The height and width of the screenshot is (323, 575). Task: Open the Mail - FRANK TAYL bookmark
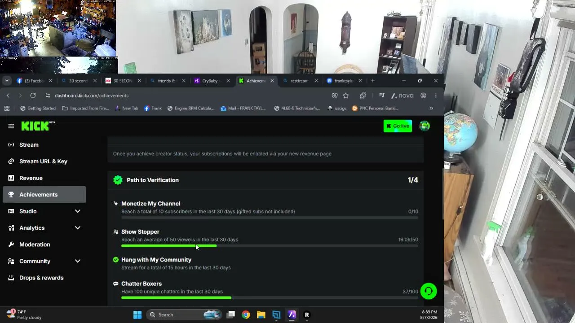click(243, 108)
